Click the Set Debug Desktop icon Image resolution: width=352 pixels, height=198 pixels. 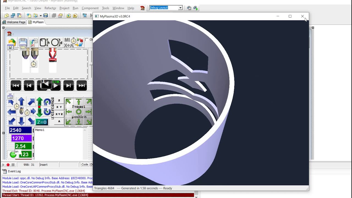[x=196, y=8]
